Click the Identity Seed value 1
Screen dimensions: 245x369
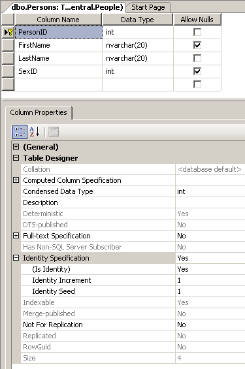coord(210,291)
